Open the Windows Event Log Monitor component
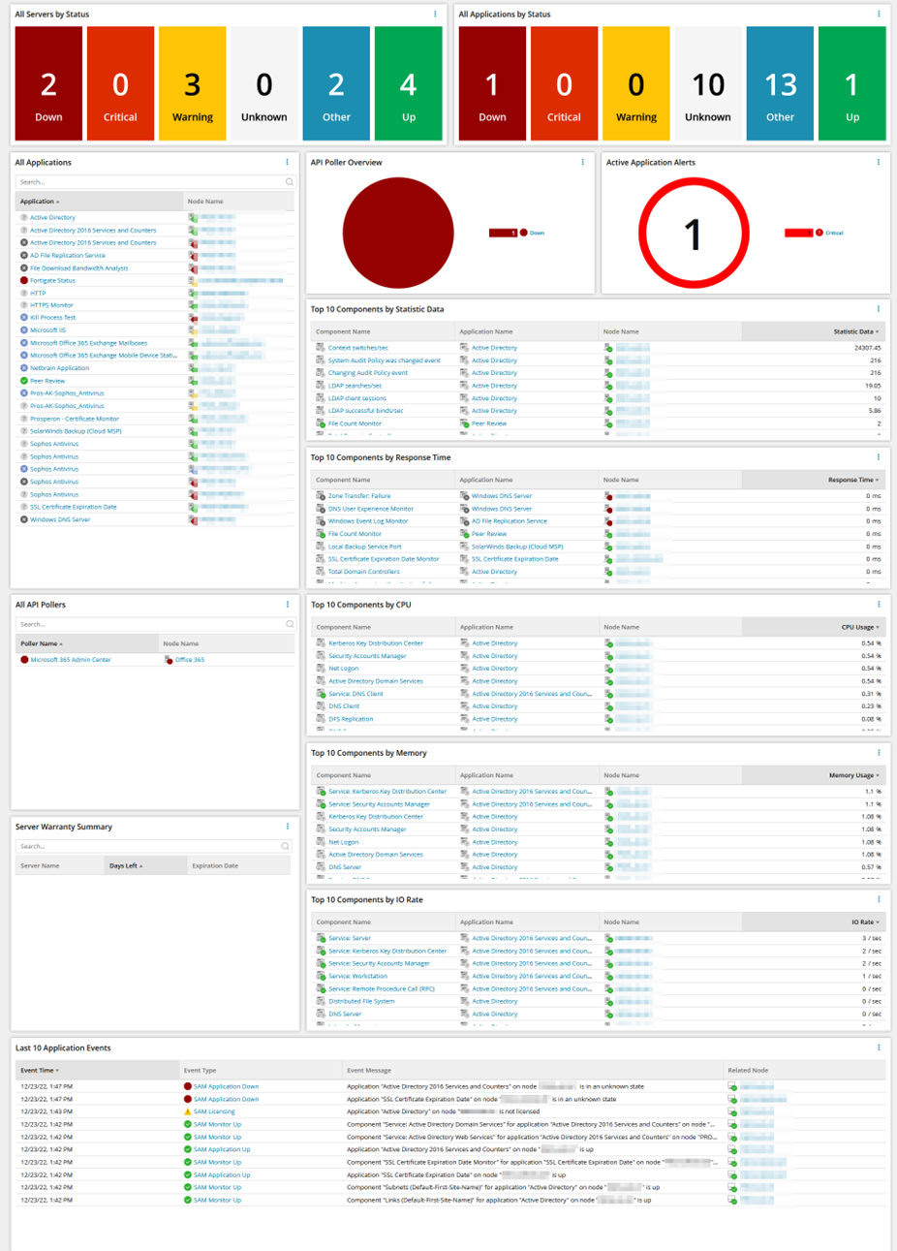The image size is (897, 1251). click(368, 521)
